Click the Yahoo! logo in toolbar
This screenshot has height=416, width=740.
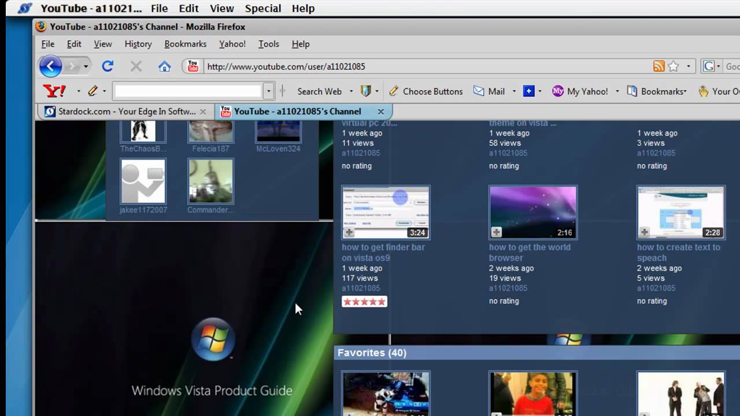coord(54,91)
